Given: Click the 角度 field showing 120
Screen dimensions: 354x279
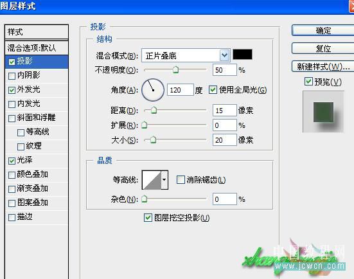Looking at the screenshot, I should pyautogui.click(x=180, y=90).
